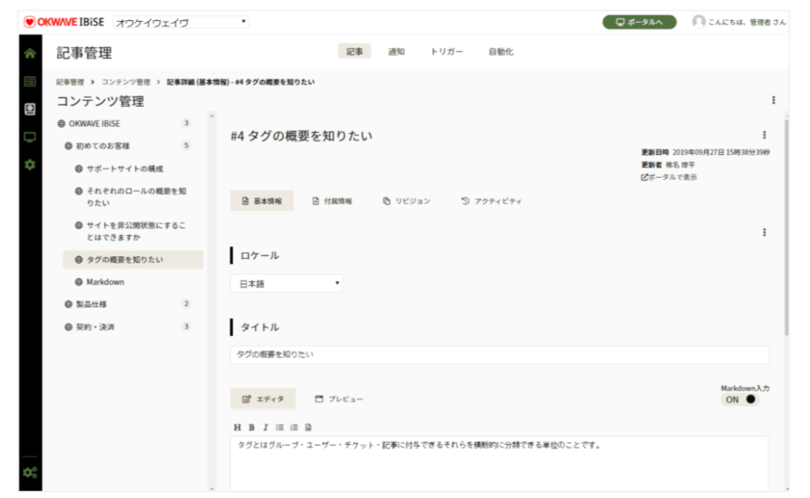Viewport: 810px width, 498px height.
Task: Toggle bold with the B icon
Action: (251, 427)
